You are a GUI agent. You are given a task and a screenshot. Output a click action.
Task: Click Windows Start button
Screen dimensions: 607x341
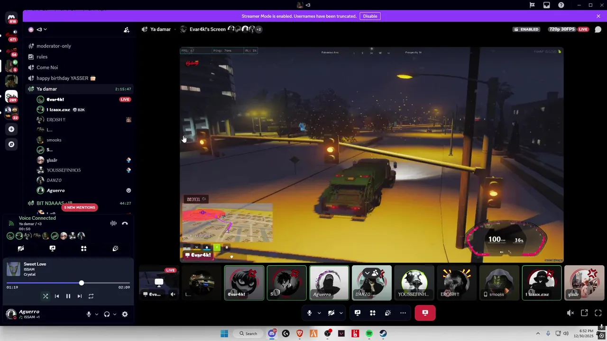click(x=224, y=333)
